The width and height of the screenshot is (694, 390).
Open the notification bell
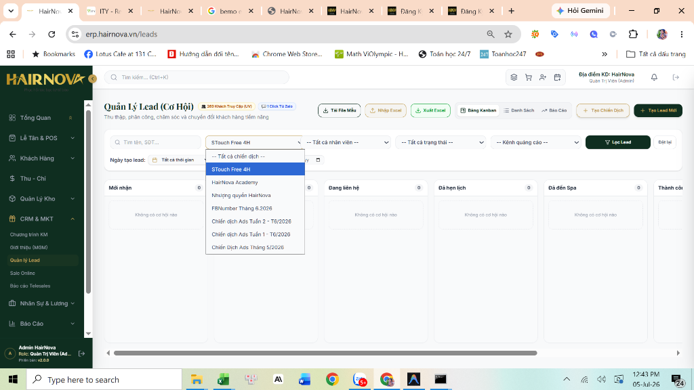coord(654,77)
